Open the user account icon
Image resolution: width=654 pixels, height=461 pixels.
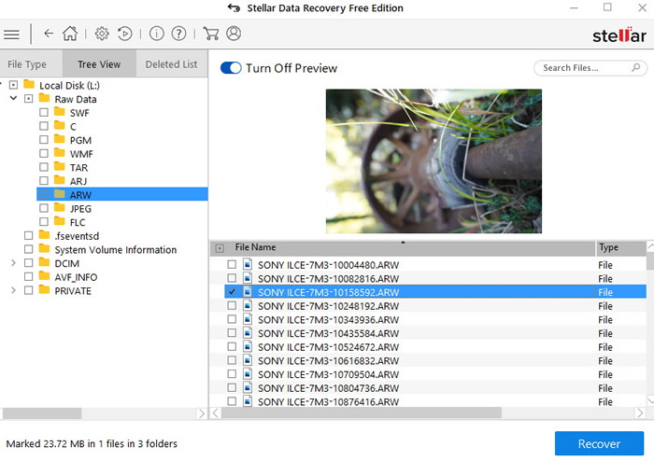(234, 35)
